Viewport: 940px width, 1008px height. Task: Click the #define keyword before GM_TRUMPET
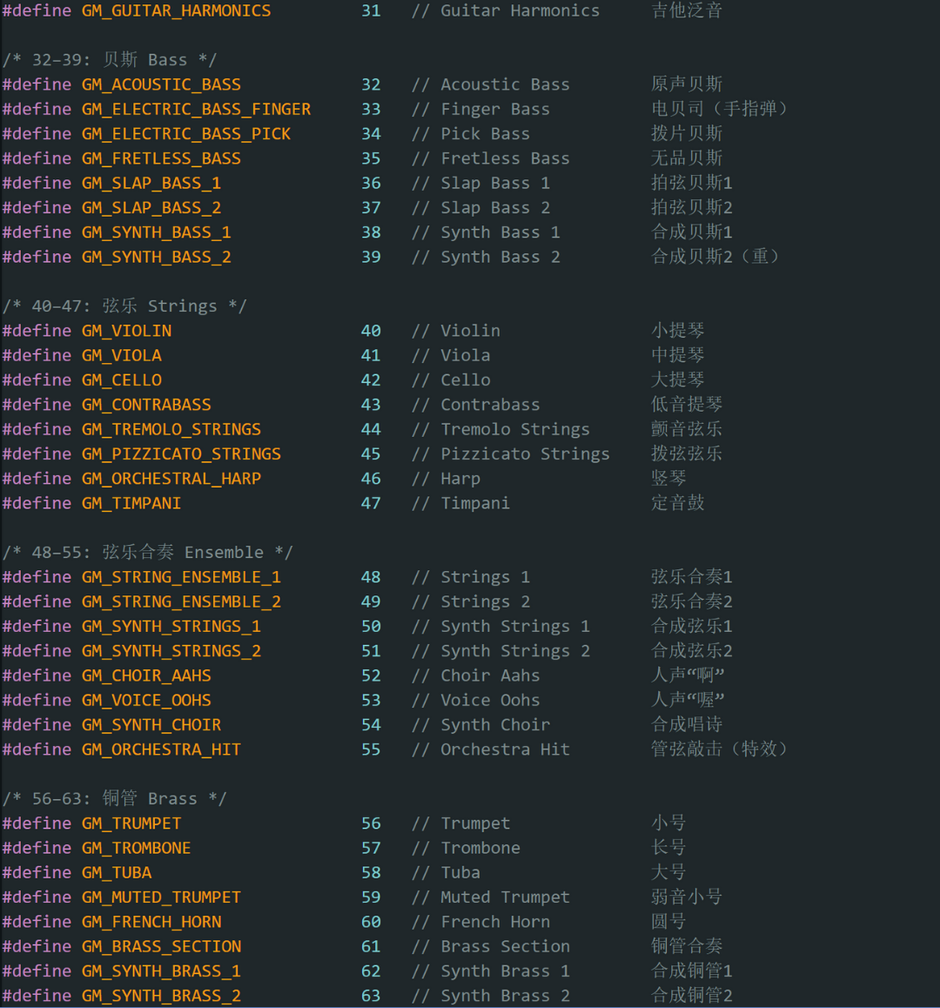pyautogui.click(x=37, y=823)
